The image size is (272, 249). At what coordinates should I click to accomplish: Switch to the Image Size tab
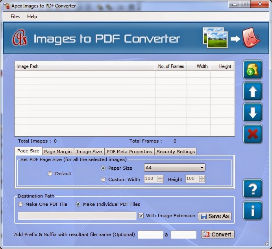[89, 152]
